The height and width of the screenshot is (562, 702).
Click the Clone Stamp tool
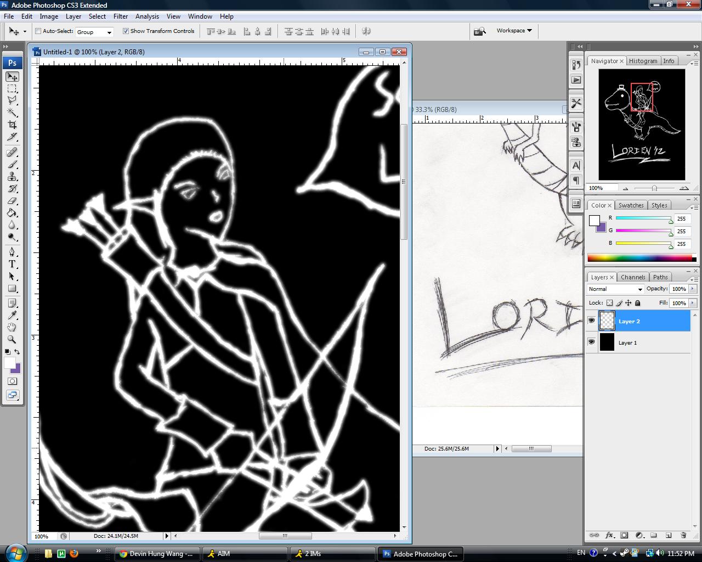[x=12, y=176]
